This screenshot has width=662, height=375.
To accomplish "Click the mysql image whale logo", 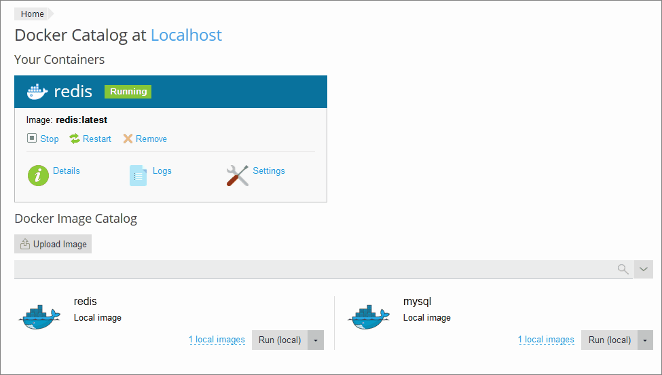I will 369,317.
